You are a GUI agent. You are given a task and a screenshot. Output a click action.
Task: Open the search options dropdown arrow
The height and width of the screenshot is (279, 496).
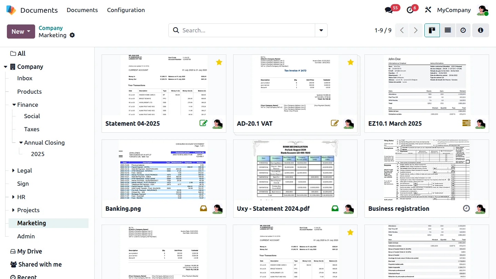[x=321, y=30]
